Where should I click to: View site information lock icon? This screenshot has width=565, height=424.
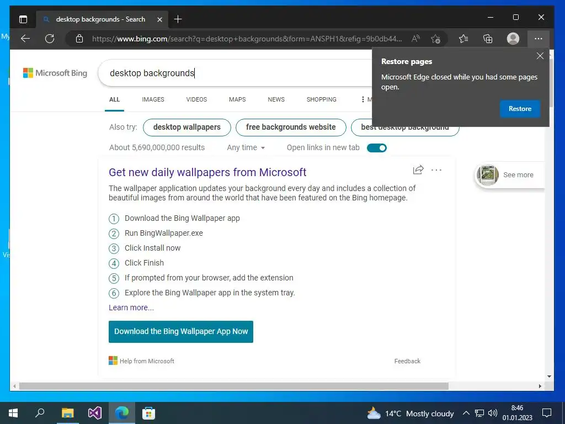[79, 39]
